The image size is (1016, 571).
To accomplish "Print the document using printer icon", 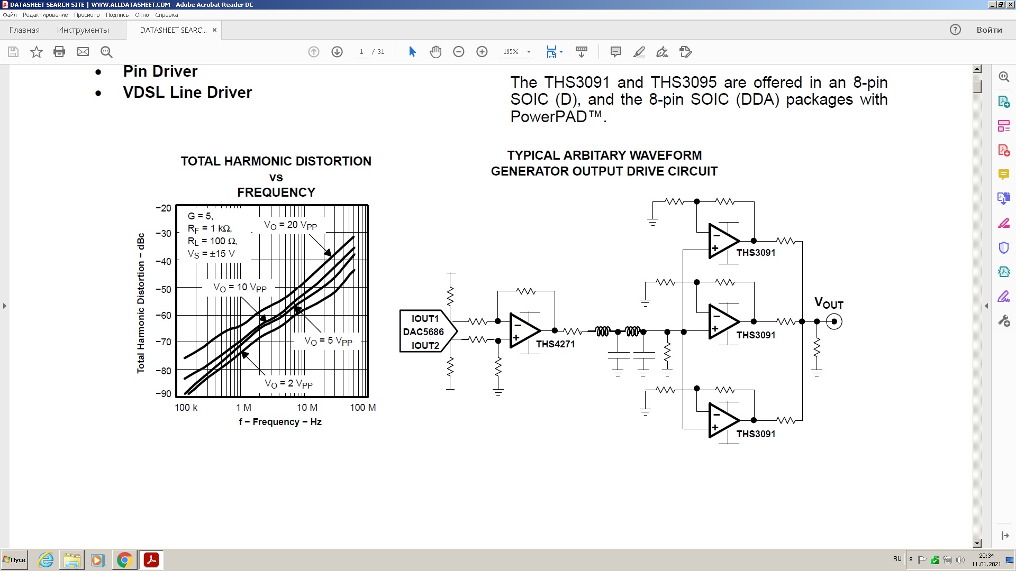I will [x=59, y=52].
